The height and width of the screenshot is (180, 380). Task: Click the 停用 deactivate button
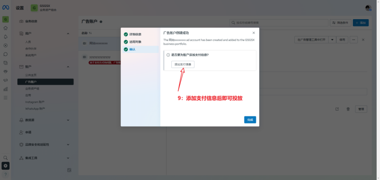pos(342,40)
